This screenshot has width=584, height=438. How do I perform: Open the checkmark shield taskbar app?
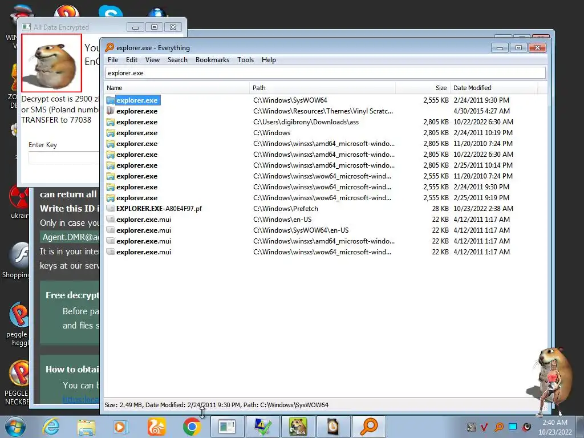click(262, 427)
